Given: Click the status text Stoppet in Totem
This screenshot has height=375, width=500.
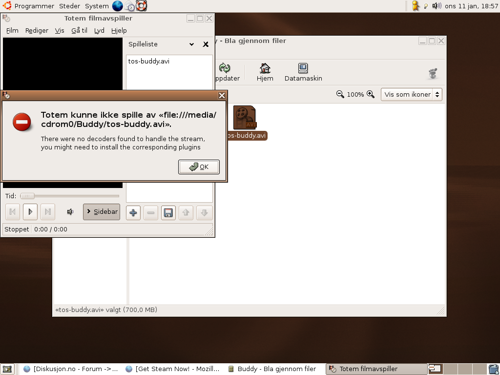Looking at the screenshot, I should 17,229.
